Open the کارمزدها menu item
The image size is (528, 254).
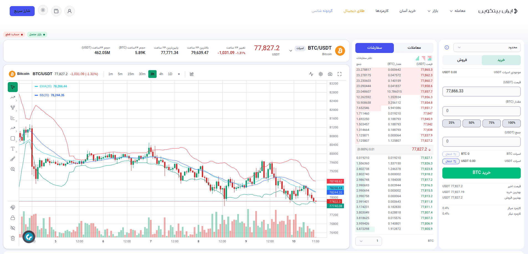pyautogui.click(x=382, y=11)
